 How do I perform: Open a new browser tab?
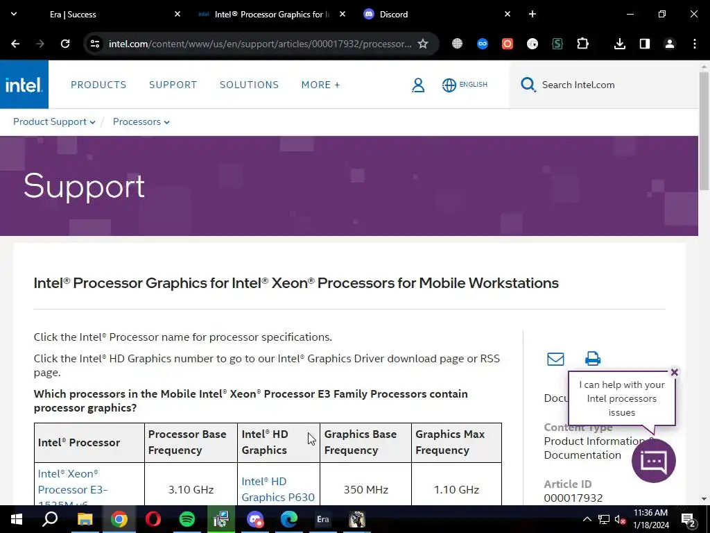[x=532, y=14]
